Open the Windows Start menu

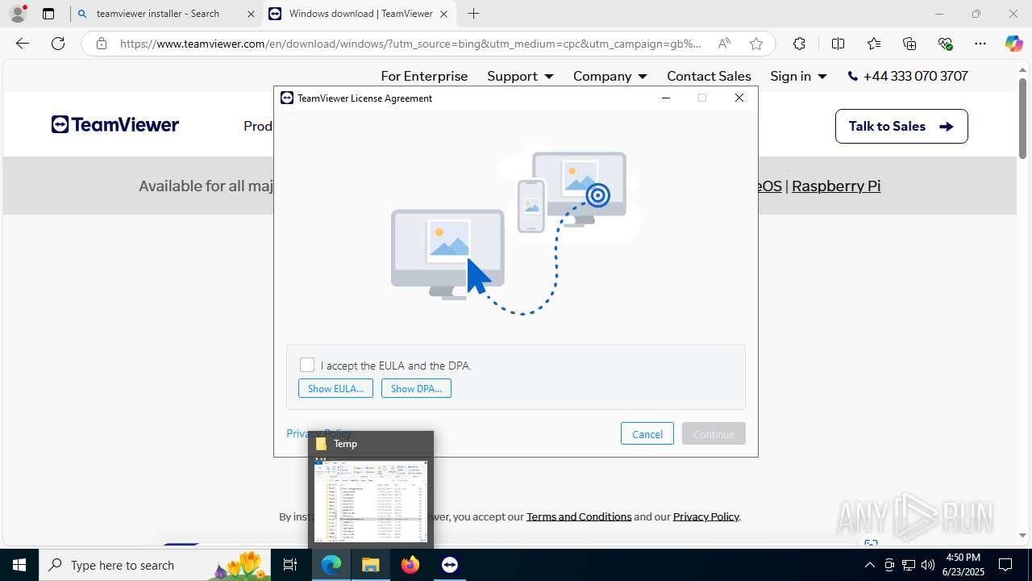(x=19, y=565)
